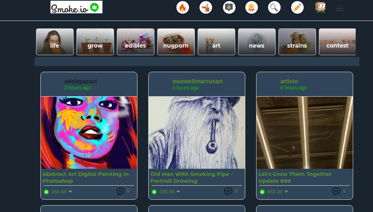Image resolution: width=373 pixels, height=212 pixels.
Task: Upvote the post with the 230.95 leaf icon
Action: [x=154, y=192]
